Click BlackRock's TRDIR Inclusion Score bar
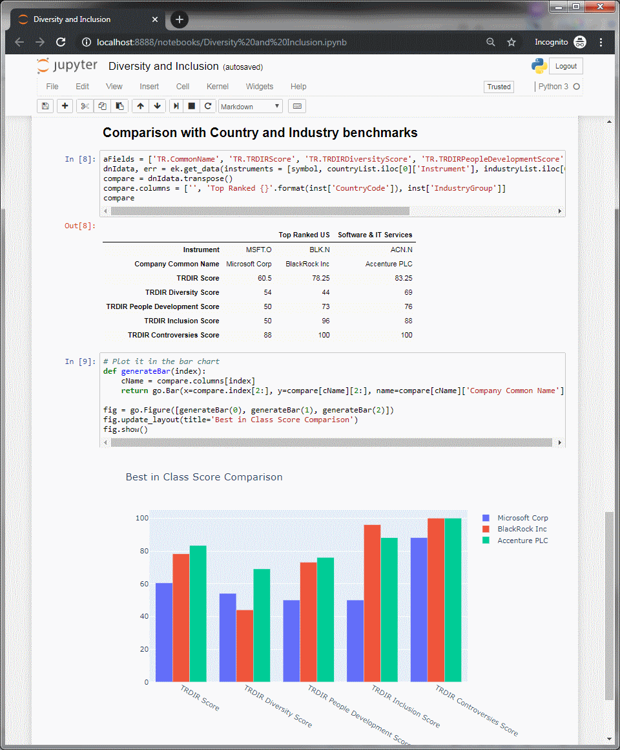Viewport: 620px width, 750px height. 372,603
